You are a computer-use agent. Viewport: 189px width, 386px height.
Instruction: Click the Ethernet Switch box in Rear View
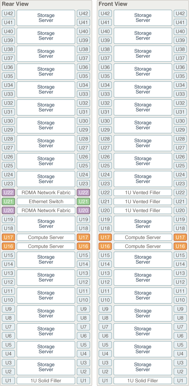coord(46,201)
